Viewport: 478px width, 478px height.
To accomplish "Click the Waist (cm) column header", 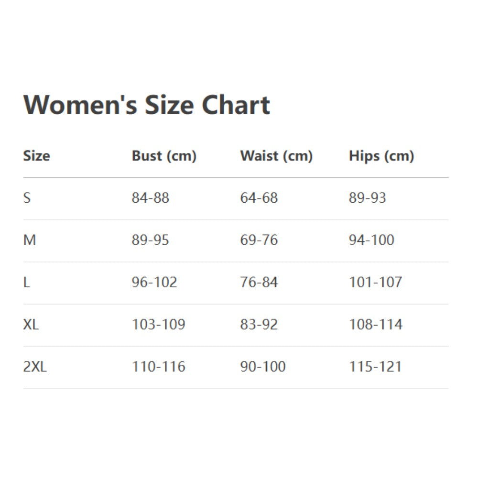I will tap(276, 156).
